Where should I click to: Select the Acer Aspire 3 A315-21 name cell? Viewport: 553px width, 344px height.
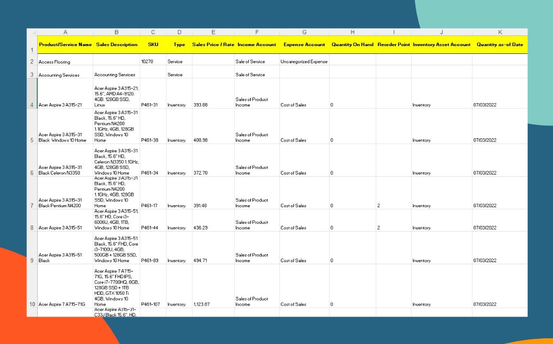65,93
